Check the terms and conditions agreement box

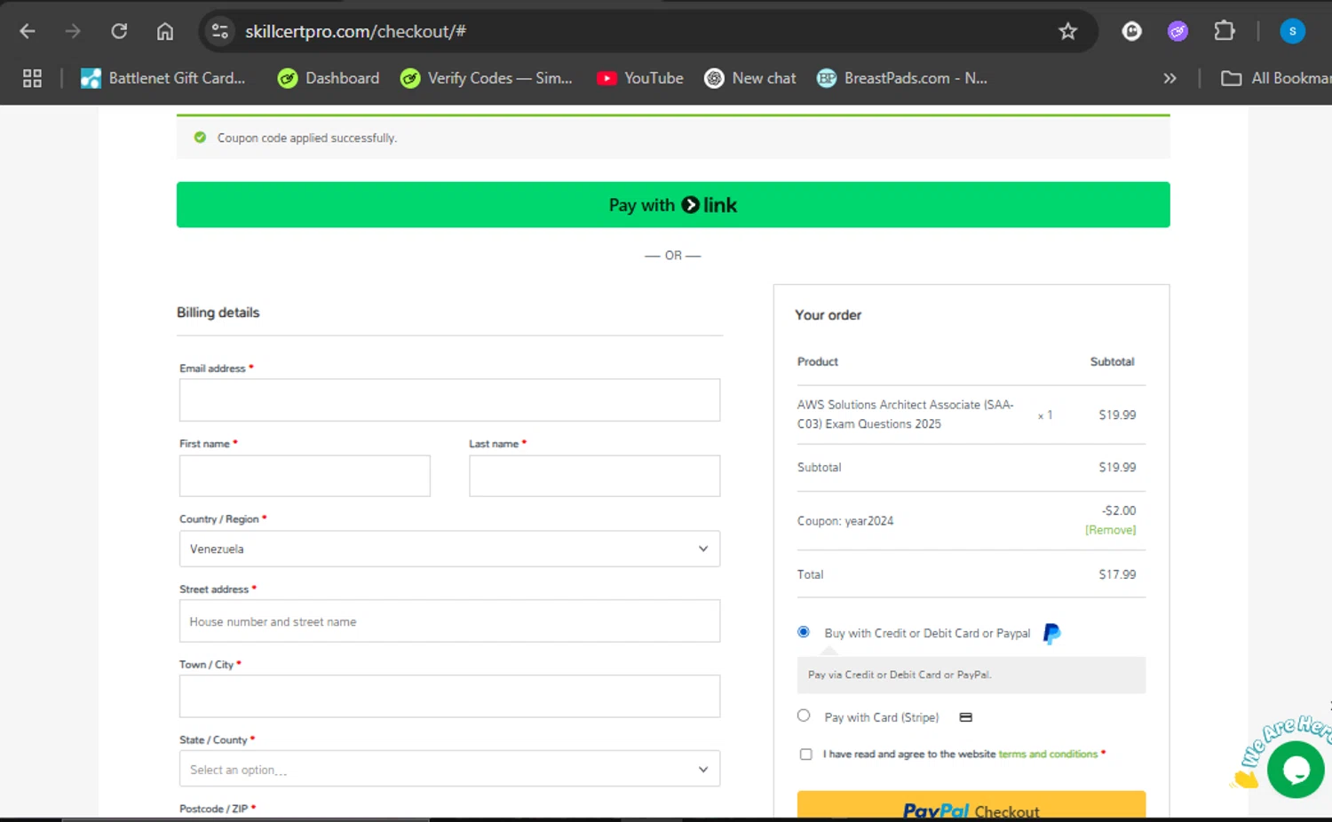click(x=805, y=755)
